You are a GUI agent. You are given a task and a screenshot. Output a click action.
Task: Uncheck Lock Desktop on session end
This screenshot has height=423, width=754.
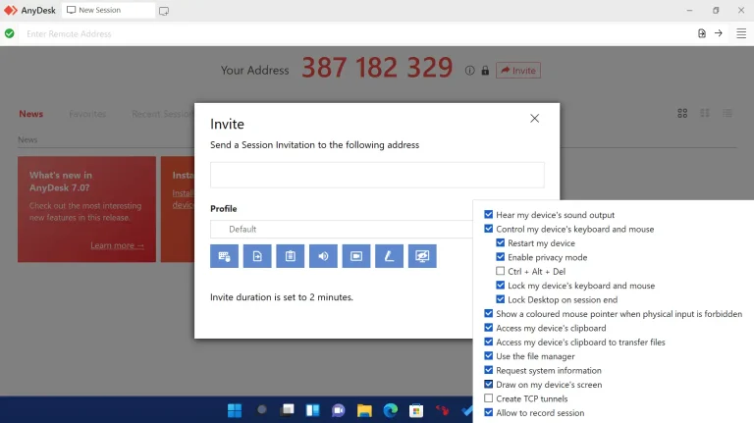tap(500, 299)
